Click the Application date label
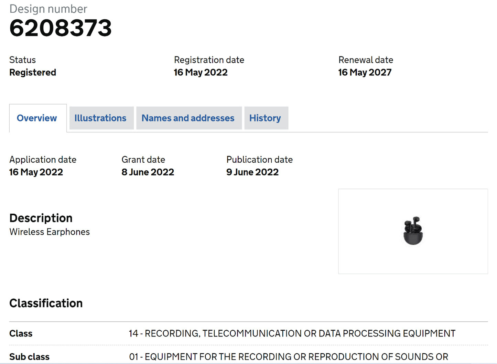Image resolution: width=497 pixels, height=364 pixels. pos(43,160)
